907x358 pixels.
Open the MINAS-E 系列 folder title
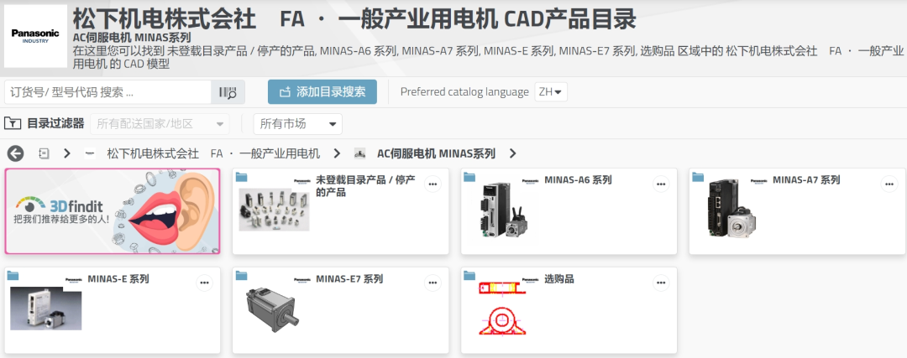point(118,279)
